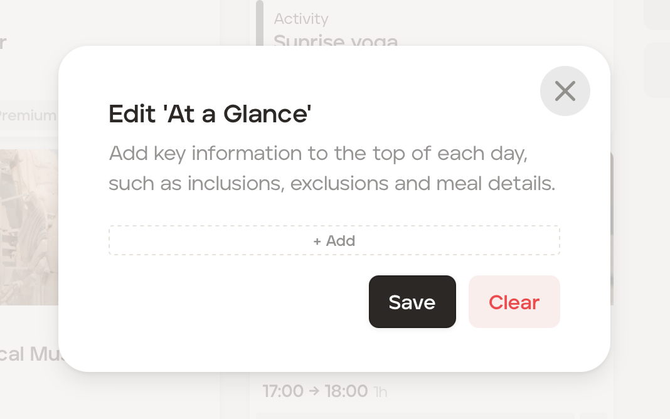Click the word 'Add' in dashed box

point(341,241)
